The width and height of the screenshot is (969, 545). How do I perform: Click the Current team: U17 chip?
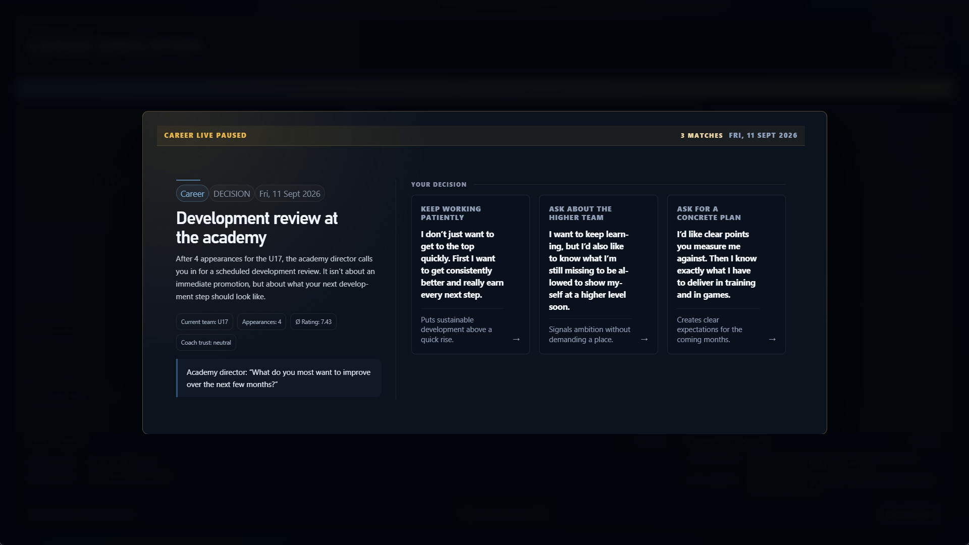[204, 322]
